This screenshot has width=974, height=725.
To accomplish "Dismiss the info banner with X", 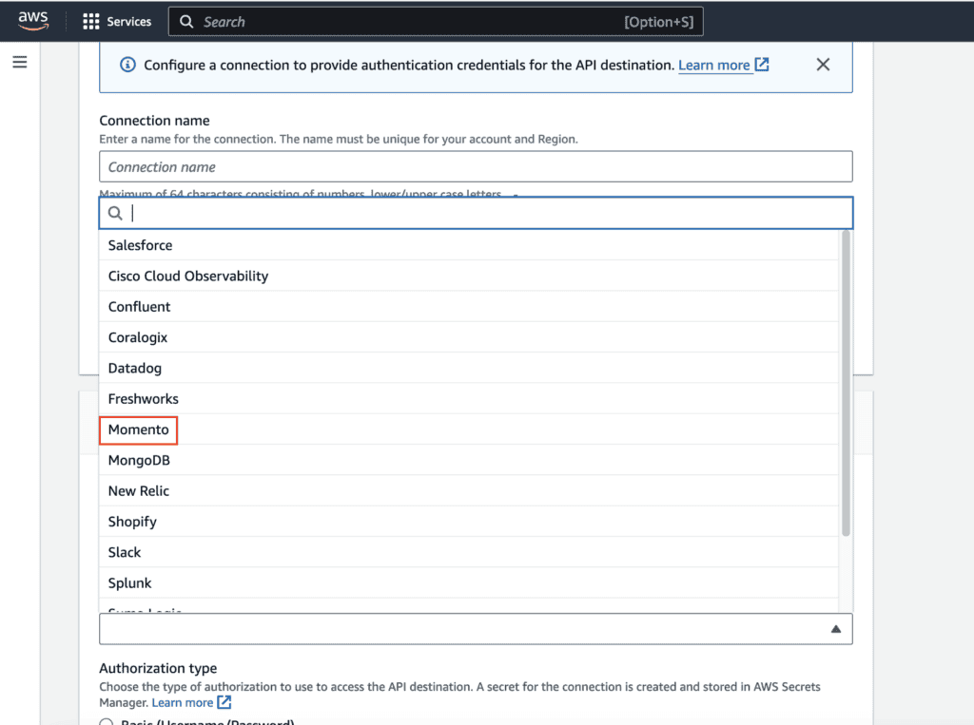I will pos(823,65).
